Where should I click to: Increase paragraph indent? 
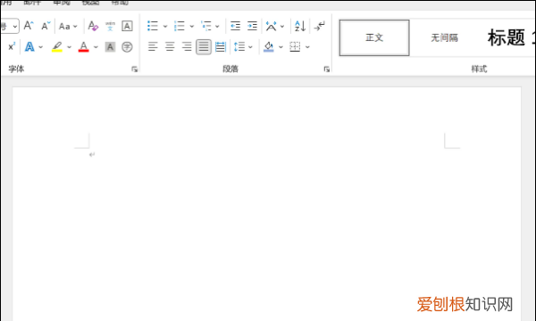coord(252,26)
